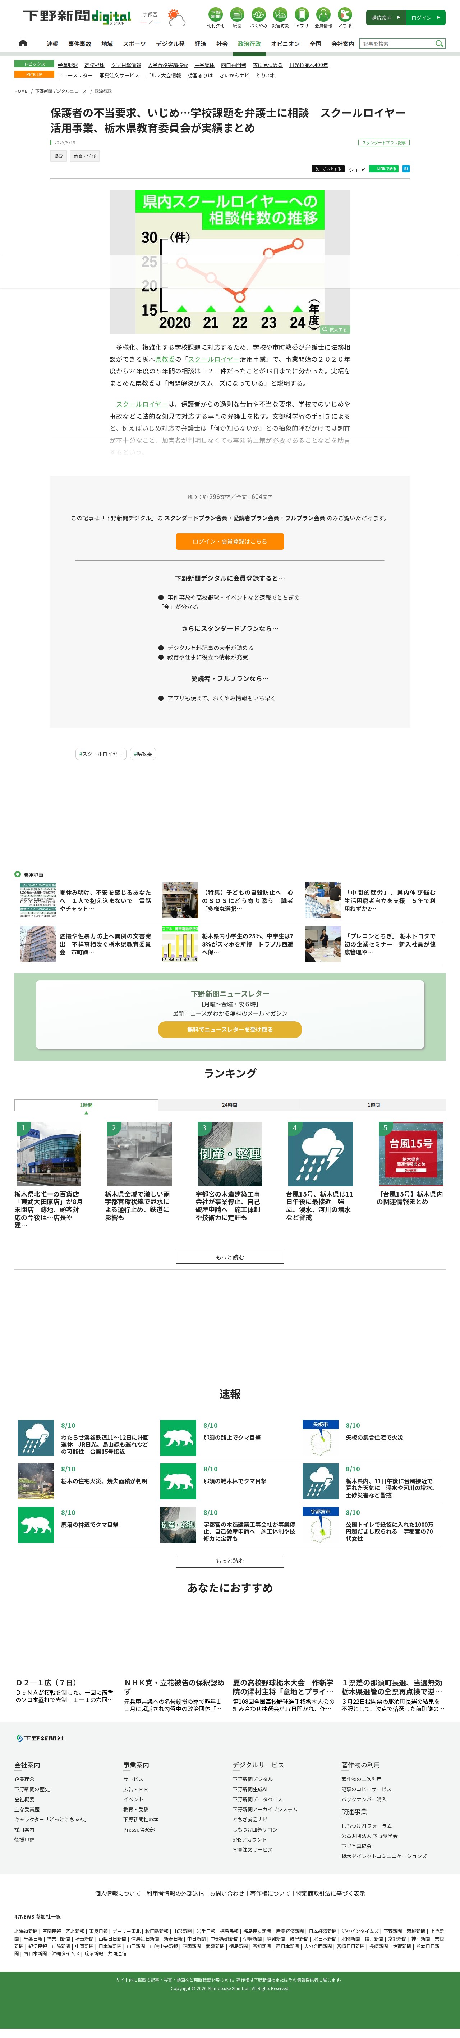Open the school lawyer consultation chart image
Image resolution: width=460 pixels, height=2038 pixels.
(x=230, y=261)
